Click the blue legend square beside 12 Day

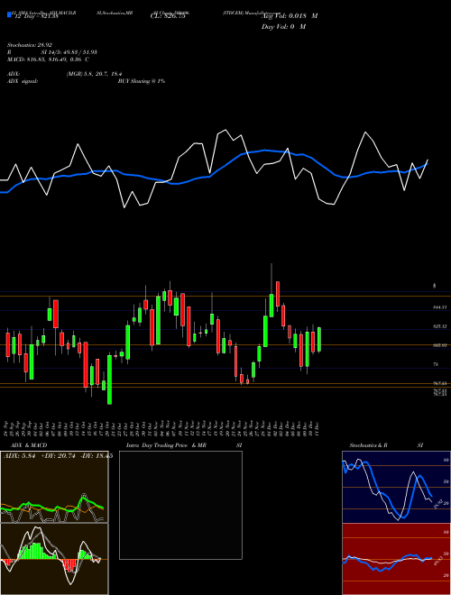pos(9,14)
